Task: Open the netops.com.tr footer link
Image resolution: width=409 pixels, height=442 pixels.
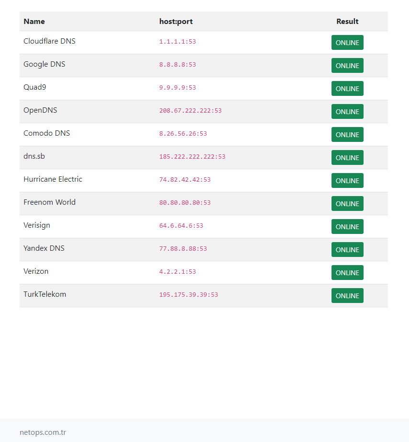Action: pos(43,432)
